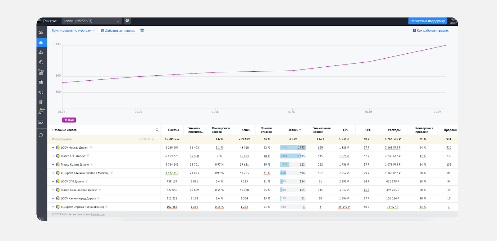Click Написать в поддержку button
This screenshot has width=497, height=241.
(x=427, y=21)
